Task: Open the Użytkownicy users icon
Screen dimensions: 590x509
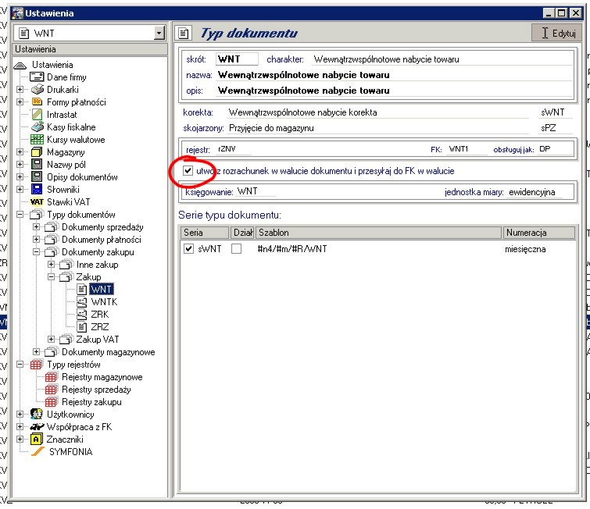Action: (x=37, y=415)
